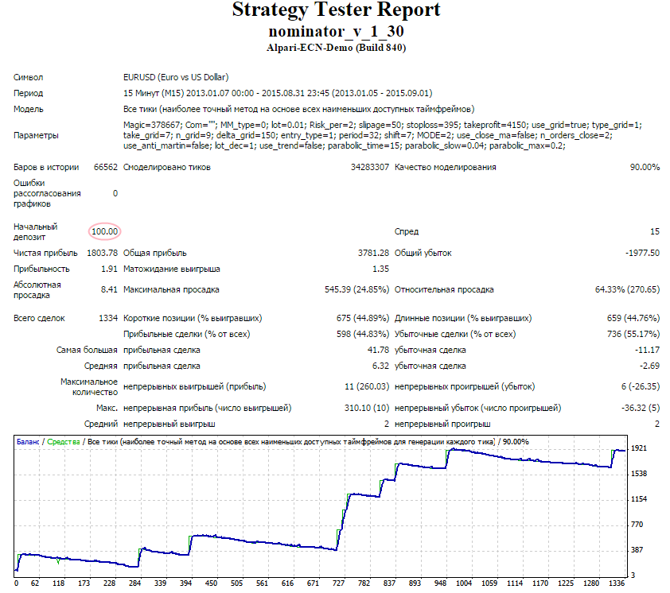
Task: Click the Символ label
Action: 28,77
